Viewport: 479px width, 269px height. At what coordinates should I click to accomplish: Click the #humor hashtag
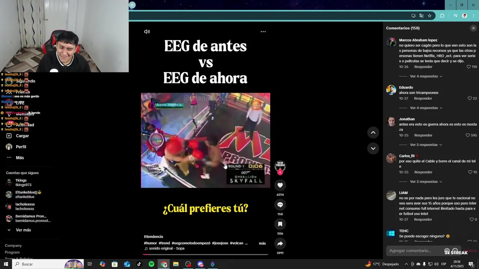[150, 243]
